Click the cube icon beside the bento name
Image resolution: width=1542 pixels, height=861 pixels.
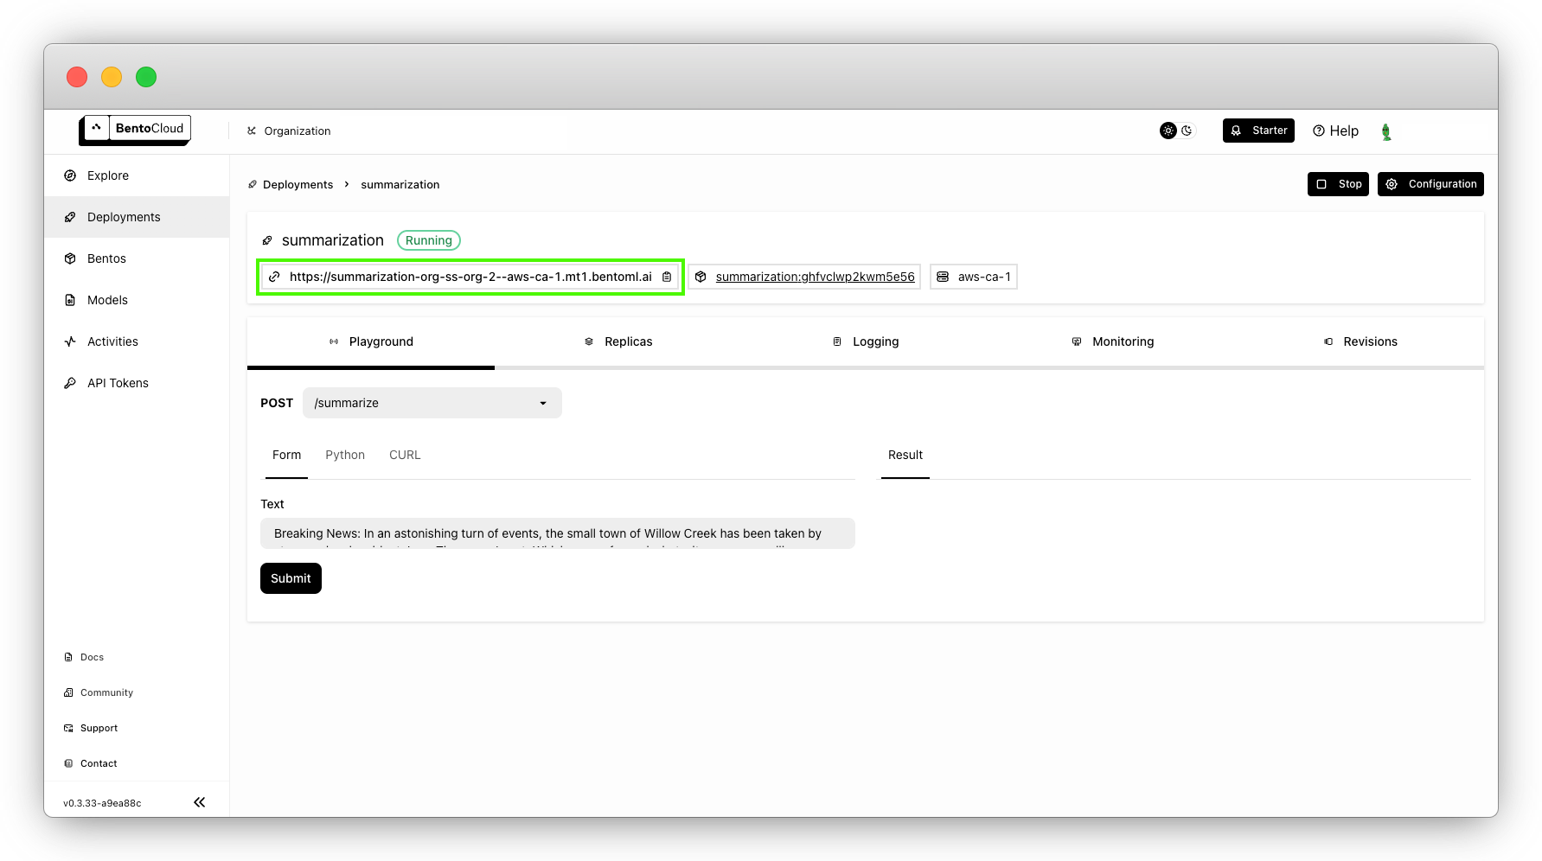coord(701,277)
